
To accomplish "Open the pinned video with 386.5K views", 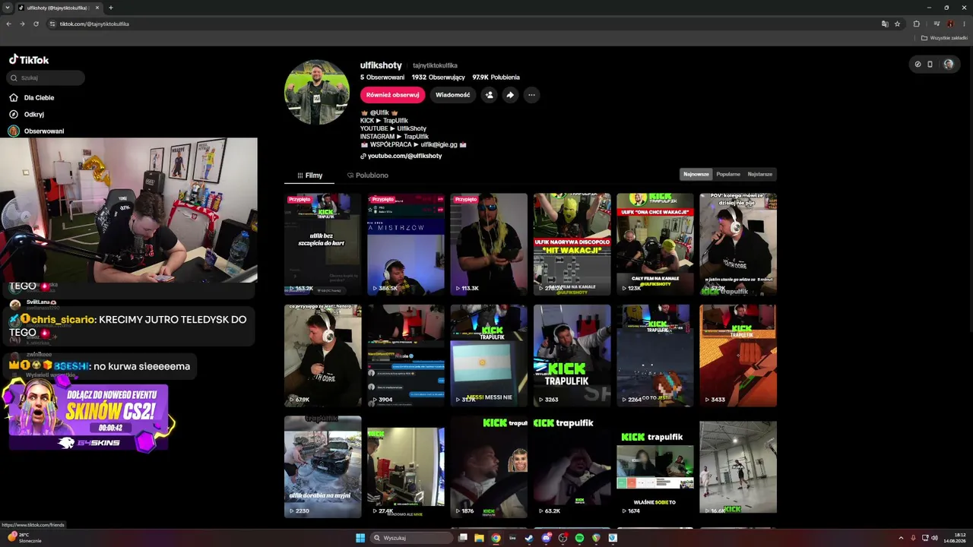I will coord(406,244).
